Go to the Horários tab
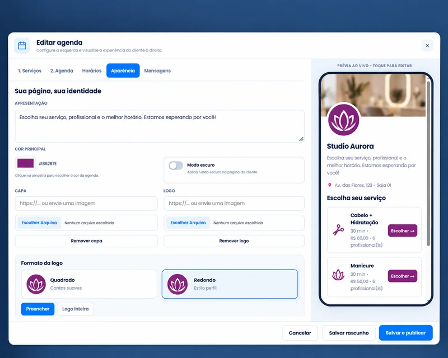The height and width of the screenshot is (358, 448). coord(92,71)
